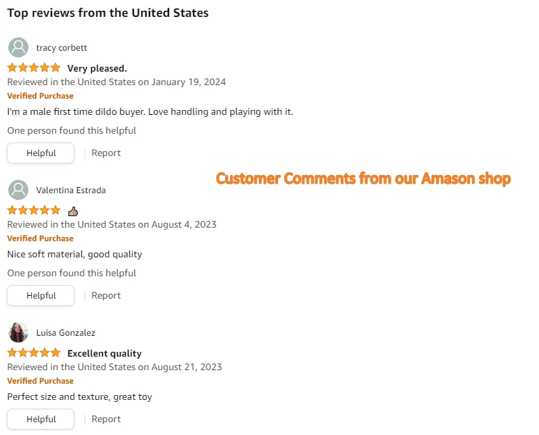The height and width of the screenshot is (435, 539).
Task: Click the star rating on Valentina Estrada's review
Action: tap(34, 210)
